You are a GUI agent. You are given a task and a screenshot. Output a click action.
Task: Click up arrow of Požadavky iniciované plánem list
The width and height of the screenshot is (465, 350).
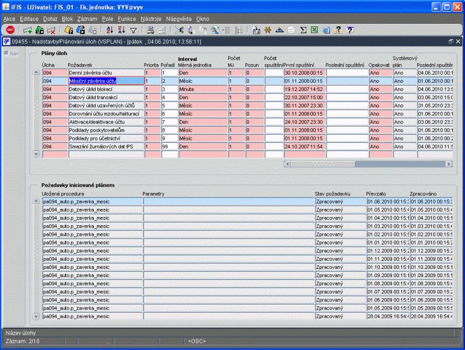click(36, 201)
